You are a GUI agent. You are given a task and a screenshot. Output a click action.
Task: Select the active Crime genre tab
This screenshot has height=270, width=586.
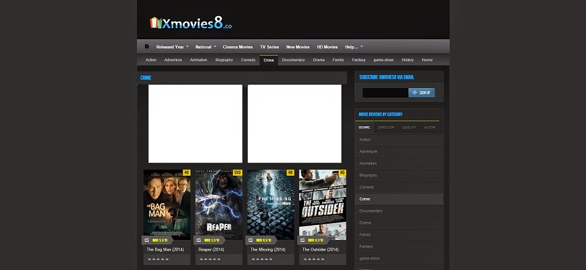point(269,60)
